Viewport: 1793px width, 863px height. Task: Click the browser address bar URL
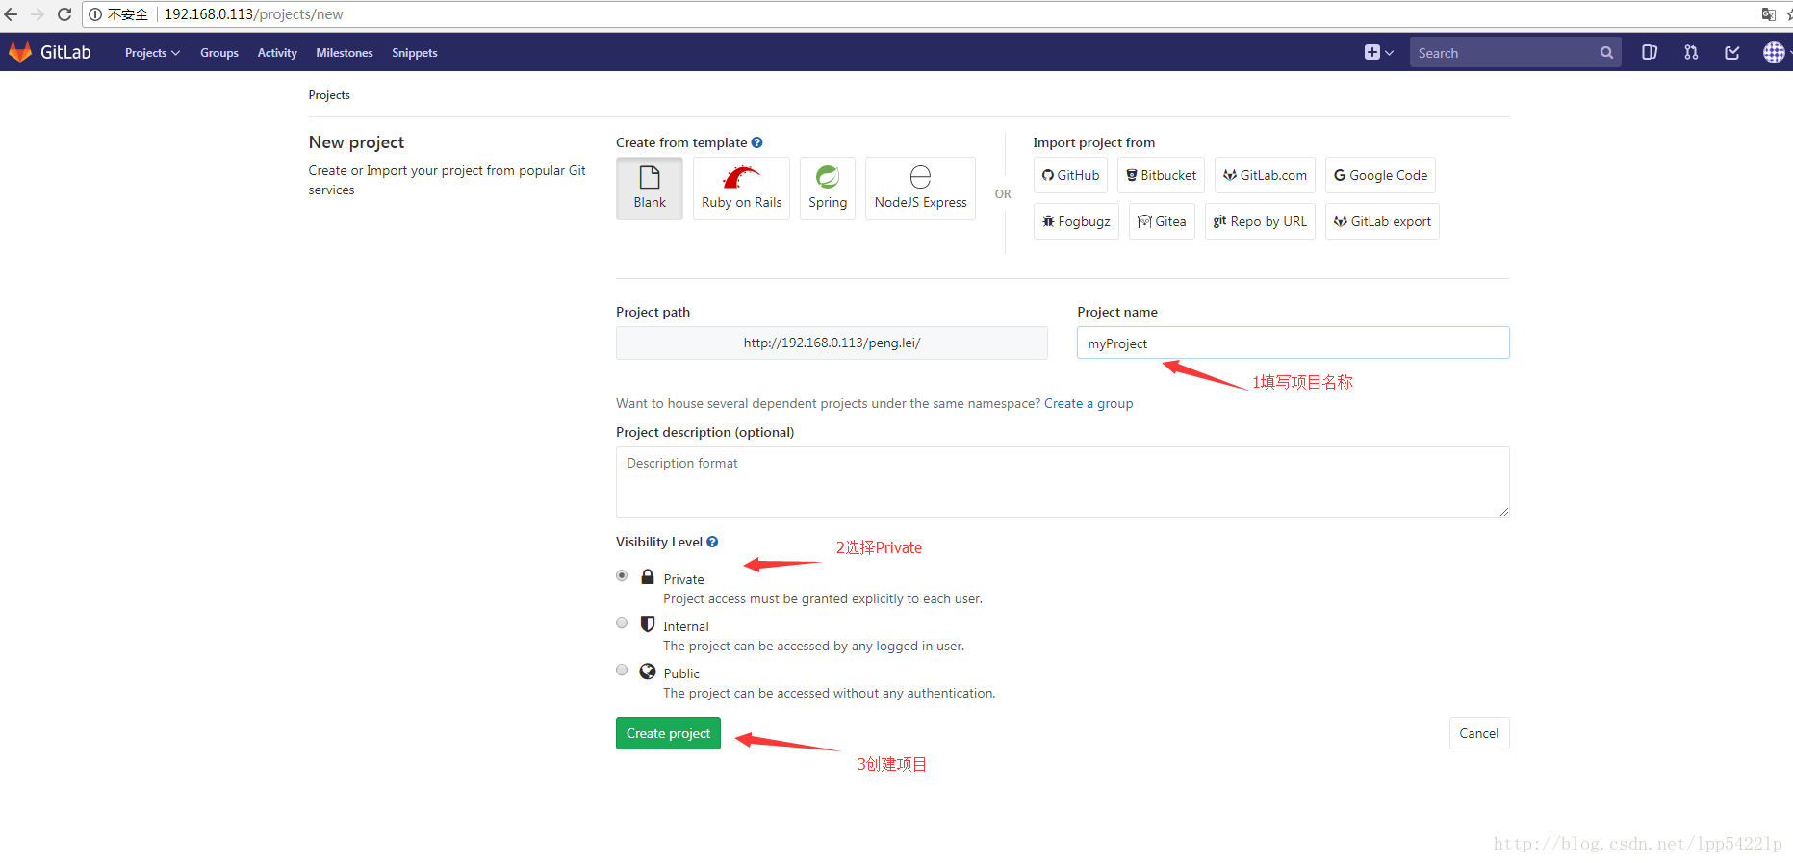pos(254,14)
